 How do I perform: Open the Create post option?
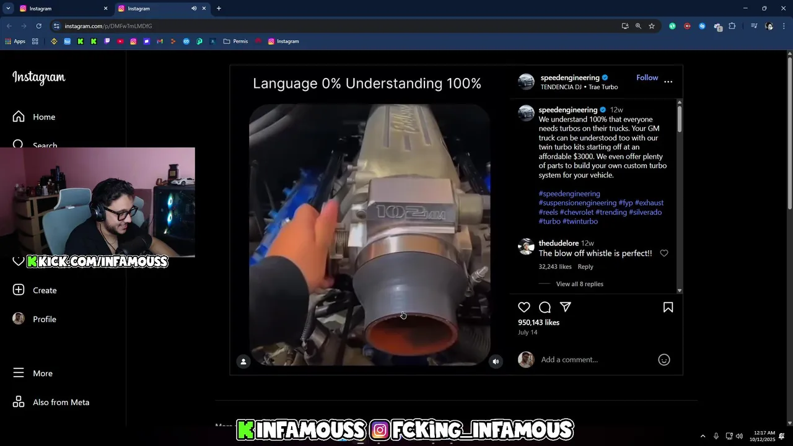(x=35, y=290)
